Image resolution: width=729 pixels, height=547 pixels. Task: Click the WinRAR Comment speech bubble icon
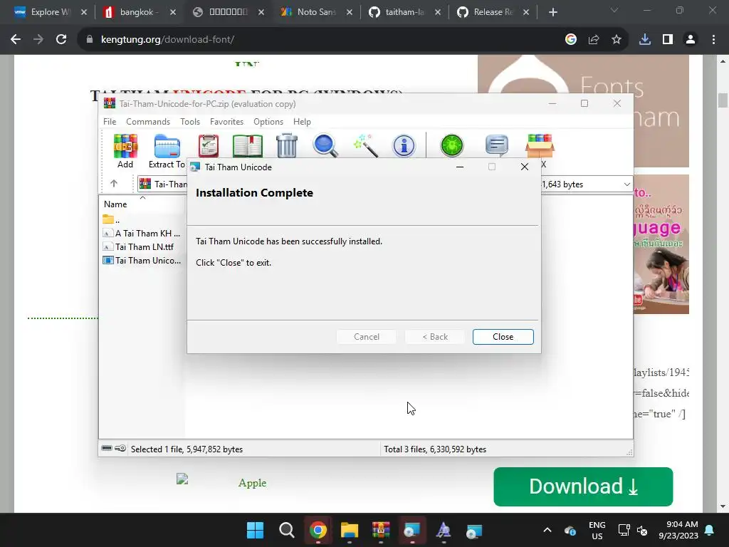[x=496, y=146]
